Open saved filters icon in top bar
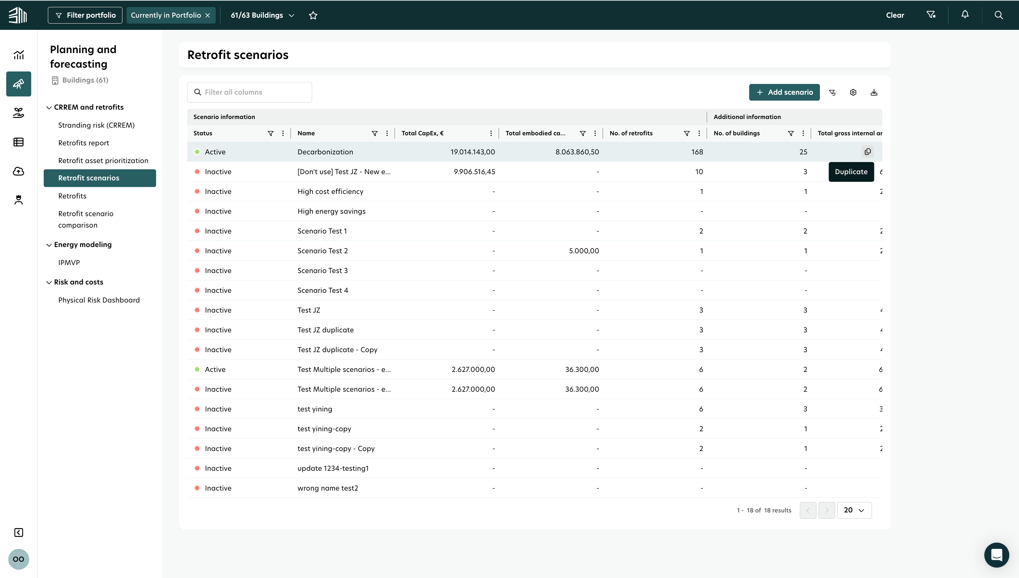Screen dimensions: 1019x578 [931, 15]
